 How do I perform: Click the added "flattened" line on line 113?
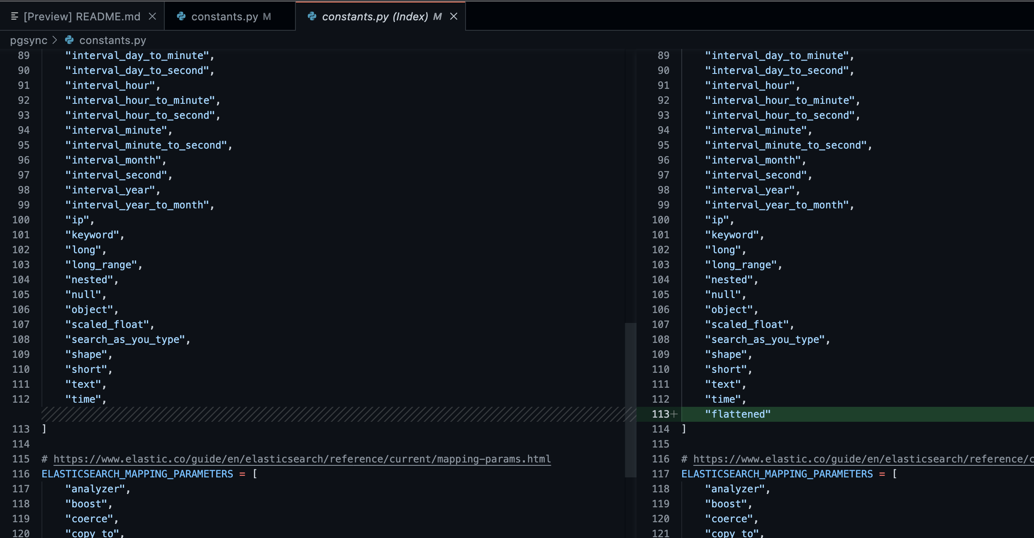pyautogui.click(x=738, y=413)
